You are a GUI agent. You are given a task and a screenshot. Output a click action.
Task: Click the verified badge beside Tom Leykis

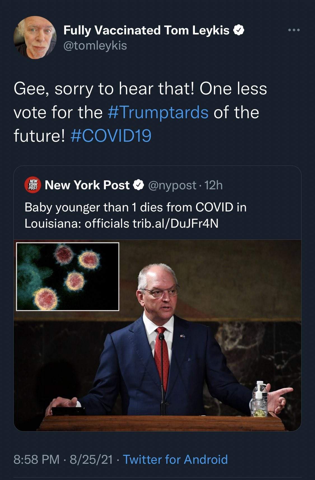click(x=239, y=30)
